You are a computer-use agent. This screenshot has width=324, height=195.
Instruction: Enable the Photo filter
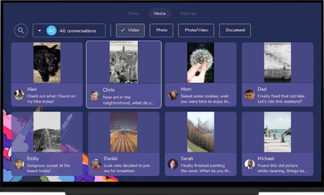[x=162, y=30]
